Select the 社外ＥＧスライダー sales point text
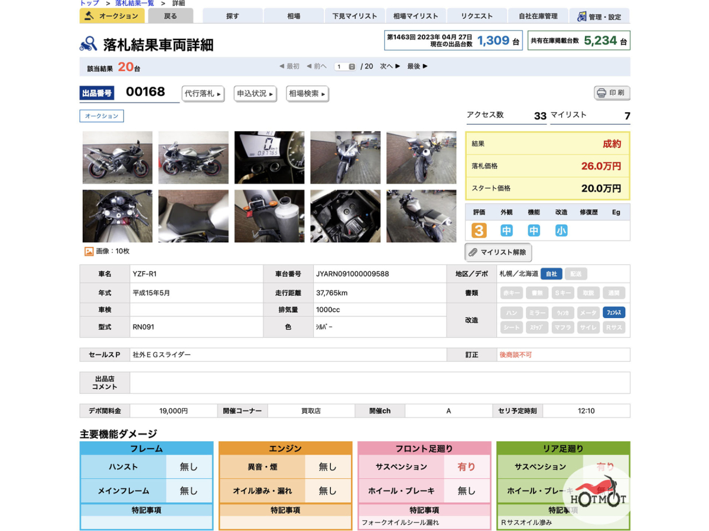Image resolution: width=709 pixels, height=531 pixels. [162, 355]
